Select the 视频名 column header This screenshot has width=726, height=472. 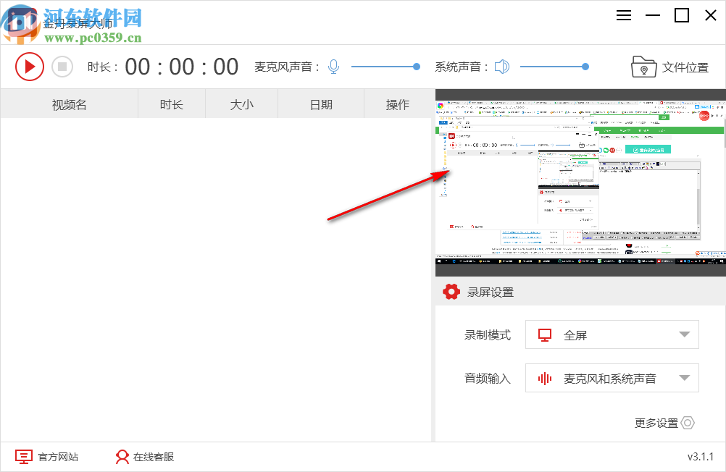click(x=69, y=104)
